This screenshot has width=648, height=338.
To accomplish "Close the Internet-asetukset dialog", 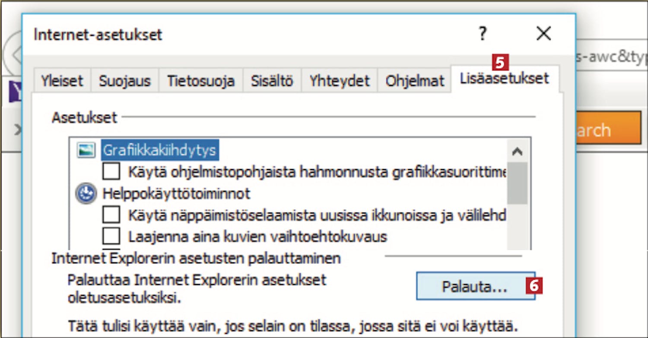I will click(543, 34).
